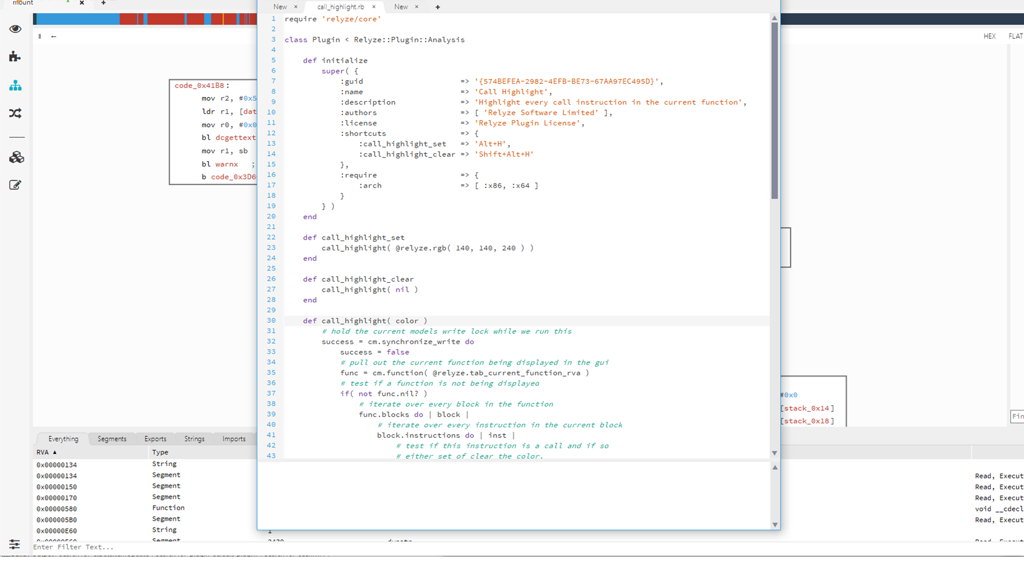The width and height of the screenshot is (1024, 576).
Task: Select the 0x00000134 Segment row
Action: click(x=145, y=476)
